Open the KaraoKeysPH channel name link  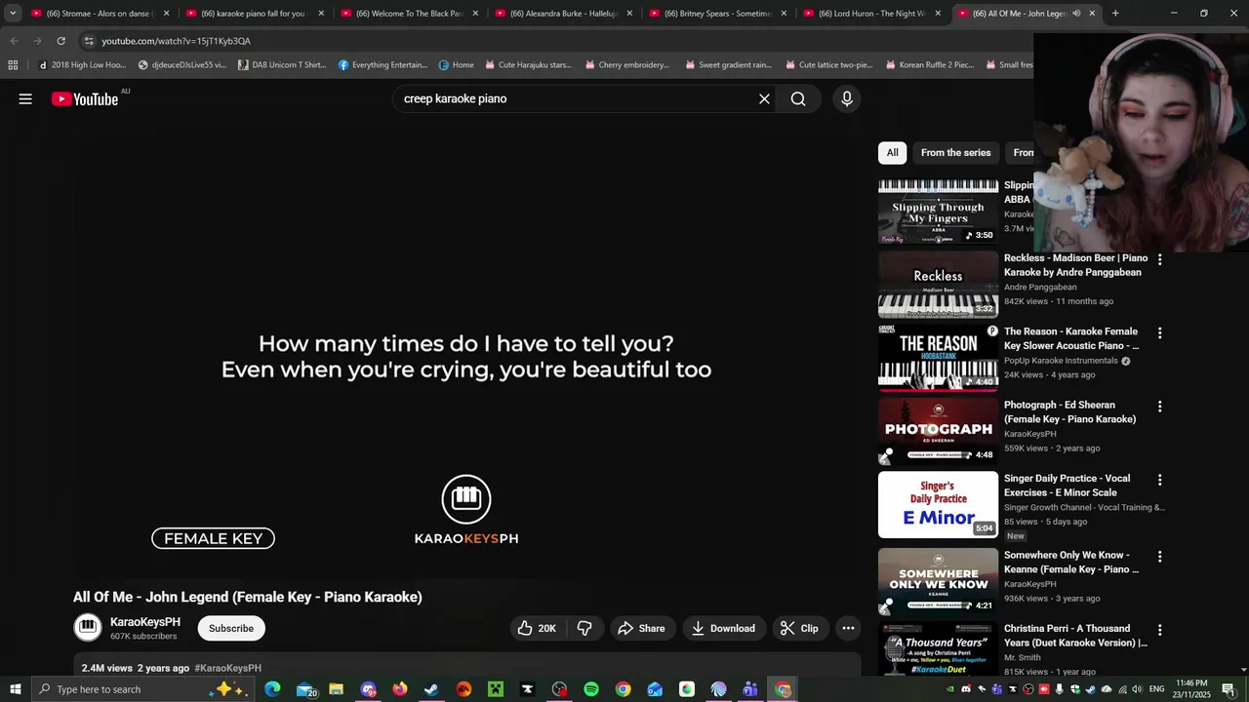coord(145,622)
